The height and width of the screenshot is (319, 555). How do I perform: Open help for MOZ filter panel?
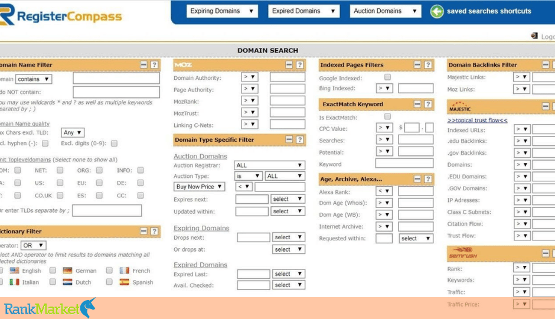[300, 65]
